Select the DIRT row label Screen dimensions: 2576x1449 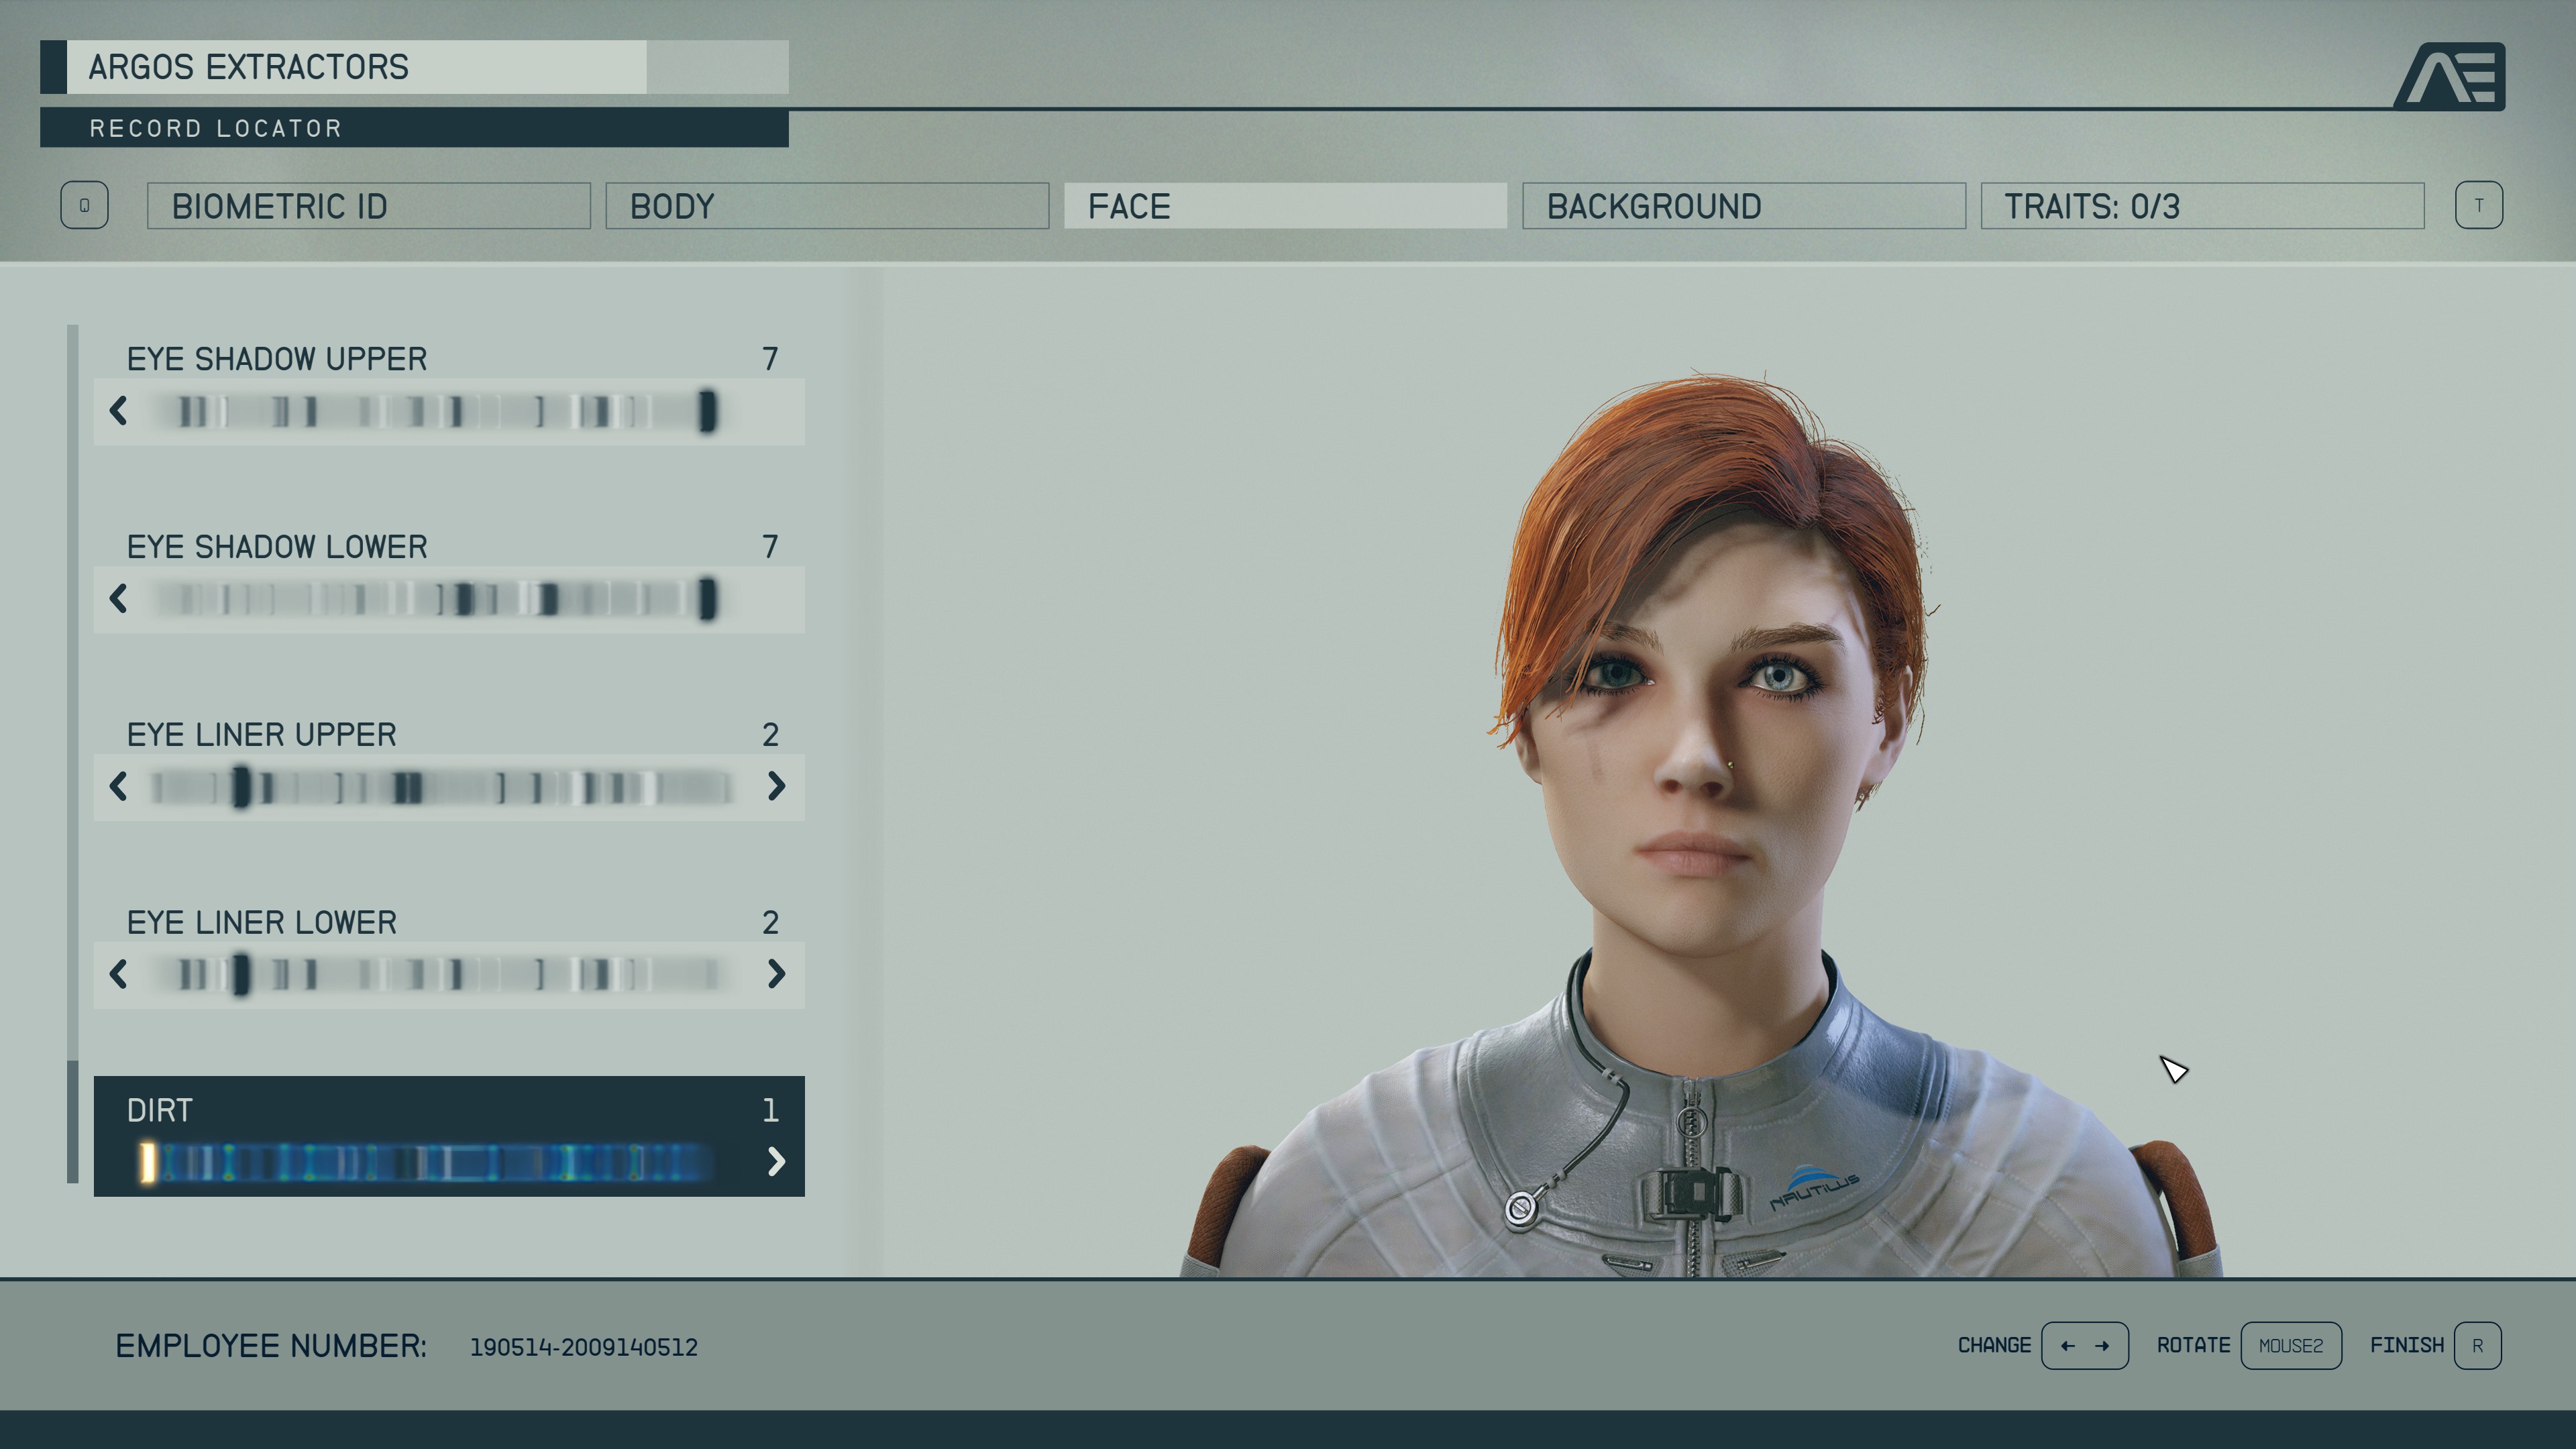(x=160, y=1110)
